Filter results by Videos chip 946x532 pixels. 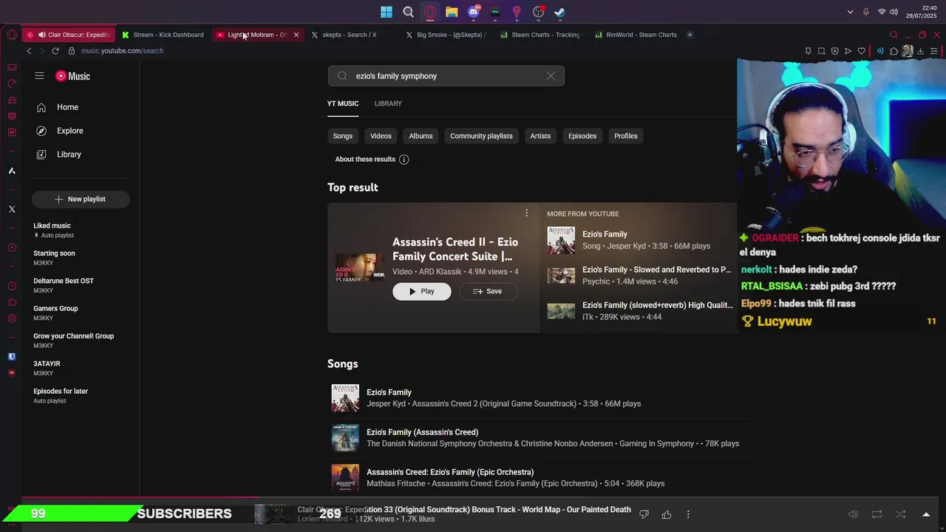[x=381, y=136]
